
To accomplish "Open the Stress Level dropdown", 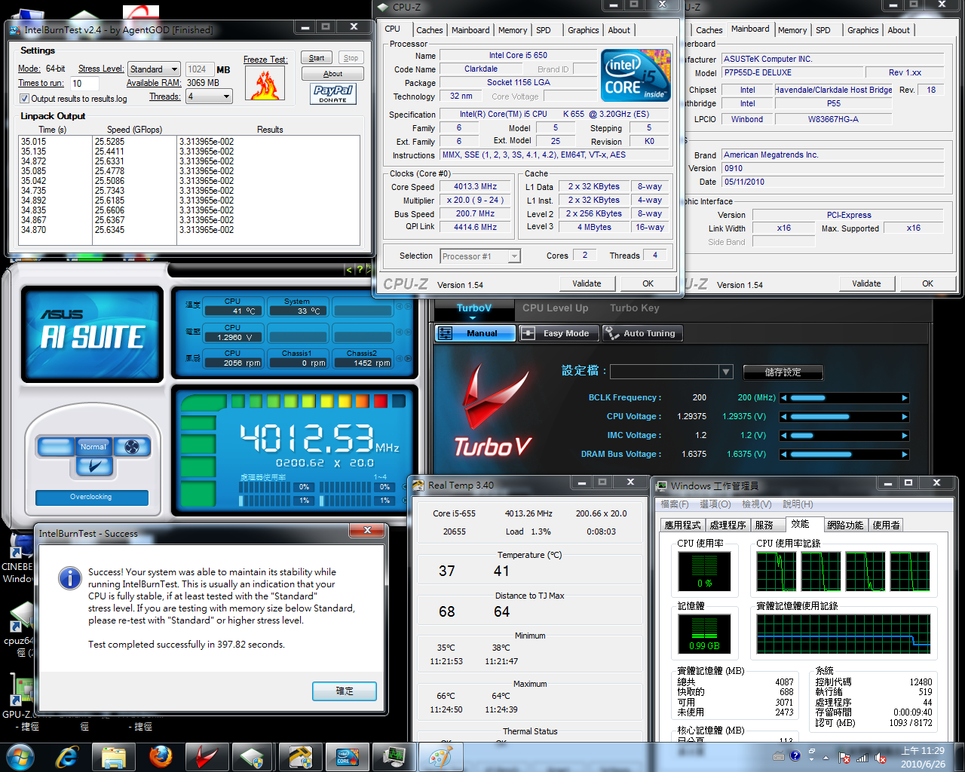I will click(x=154, y=69).
